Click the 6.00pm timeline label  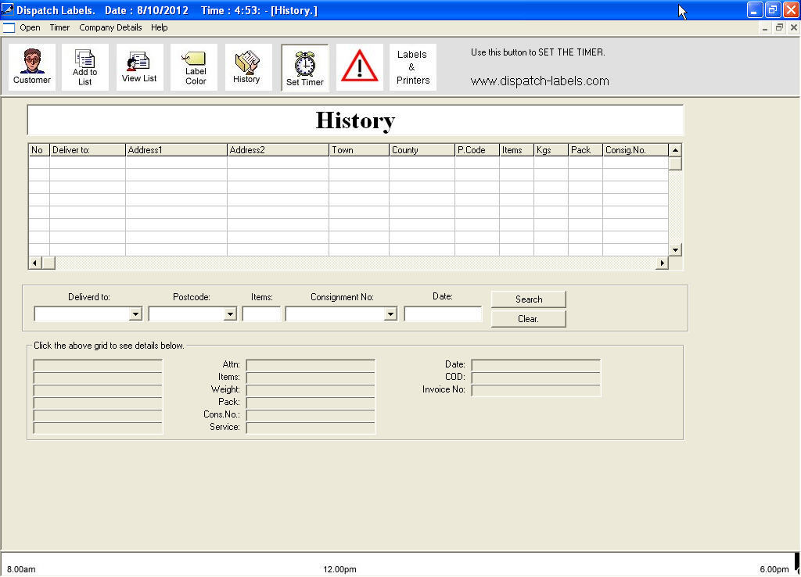[774, 569]
